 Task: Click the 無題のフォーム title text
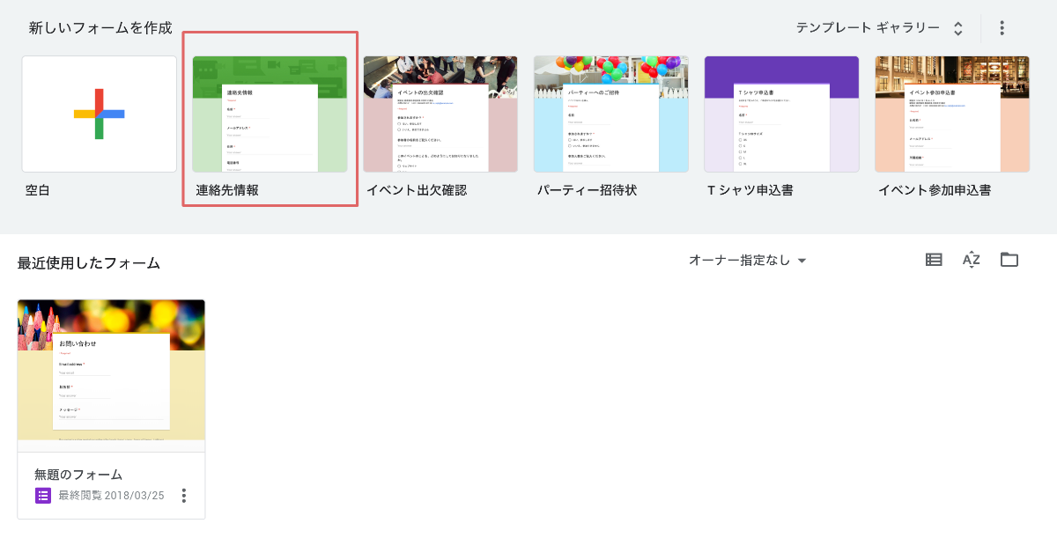point(78,475)
